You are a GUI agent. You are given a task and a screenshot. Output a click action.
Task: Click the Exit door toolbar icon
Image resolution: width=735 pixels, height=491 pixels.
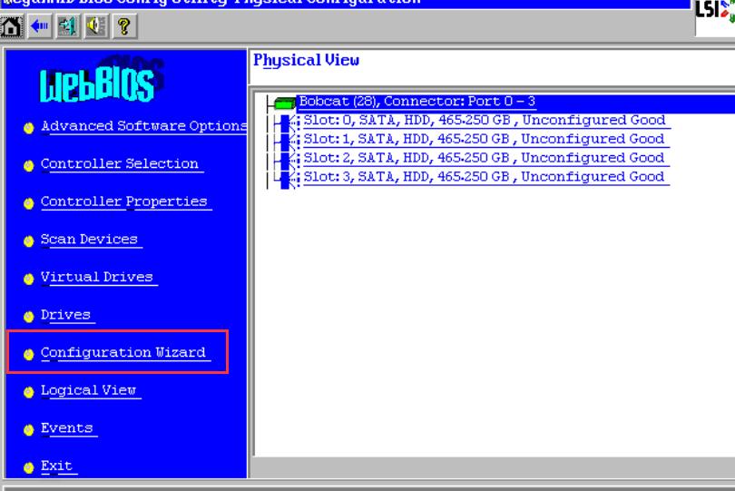pyautogui.click(x=67, y=26)
